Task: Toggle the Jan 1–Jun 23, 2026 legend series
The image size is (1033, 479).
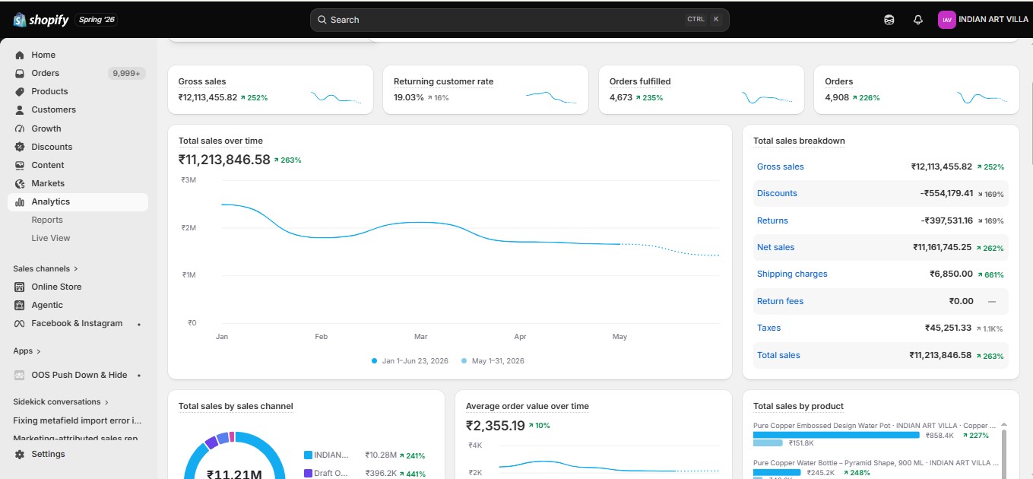Action: pos(410,360)
